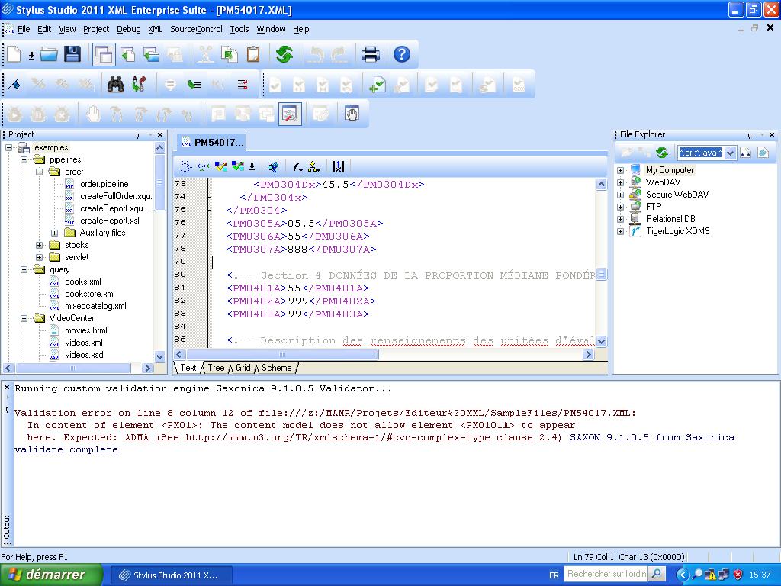Screen dimensions: 781x586
Task: Select books.xml in project tree
Action: coord(82,282)
